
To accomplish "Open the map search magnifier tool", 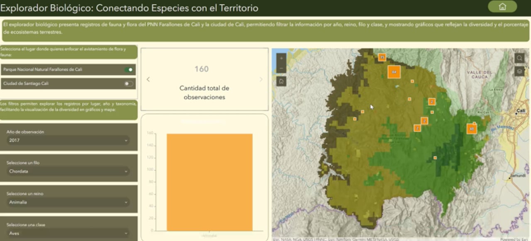I will click(519, 58).
